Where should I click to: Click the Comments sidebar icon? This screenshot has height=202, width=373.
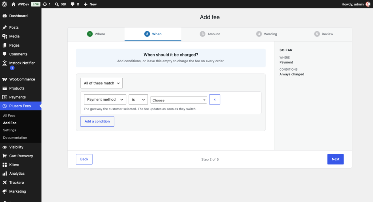coord(4,54)
